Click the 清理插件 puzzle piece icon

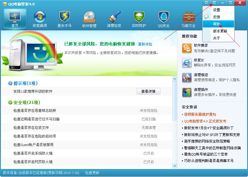coord(187,92)
